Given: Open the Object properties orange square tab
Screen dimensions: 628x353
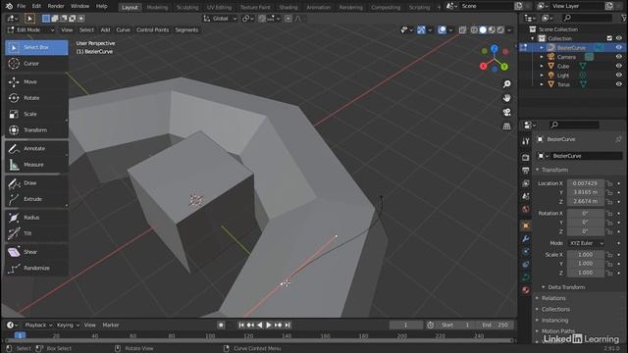Looking at the screenshot, I should pos(526,226).
